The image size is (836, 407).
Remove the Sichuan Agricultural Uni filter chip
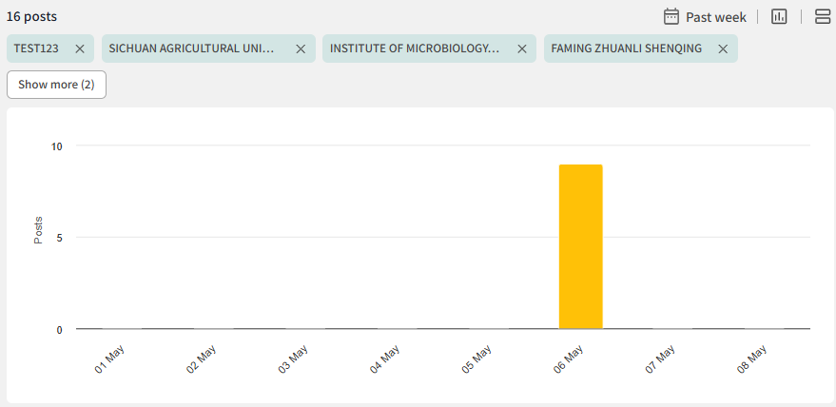point(301,48)
